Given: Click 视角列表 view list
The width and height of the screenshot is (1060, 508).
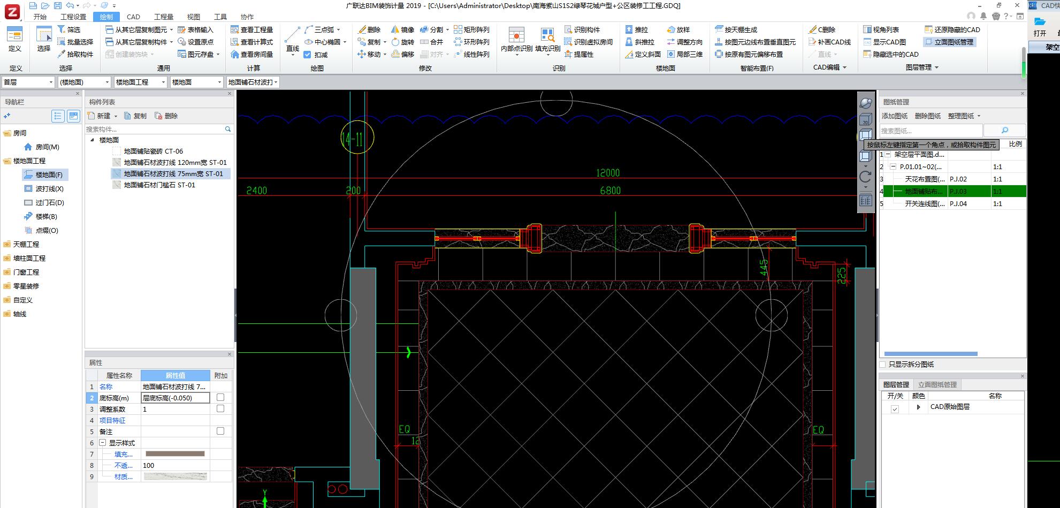Looking at the screenshot, I should pyautogui.click(x=881, y=29).
